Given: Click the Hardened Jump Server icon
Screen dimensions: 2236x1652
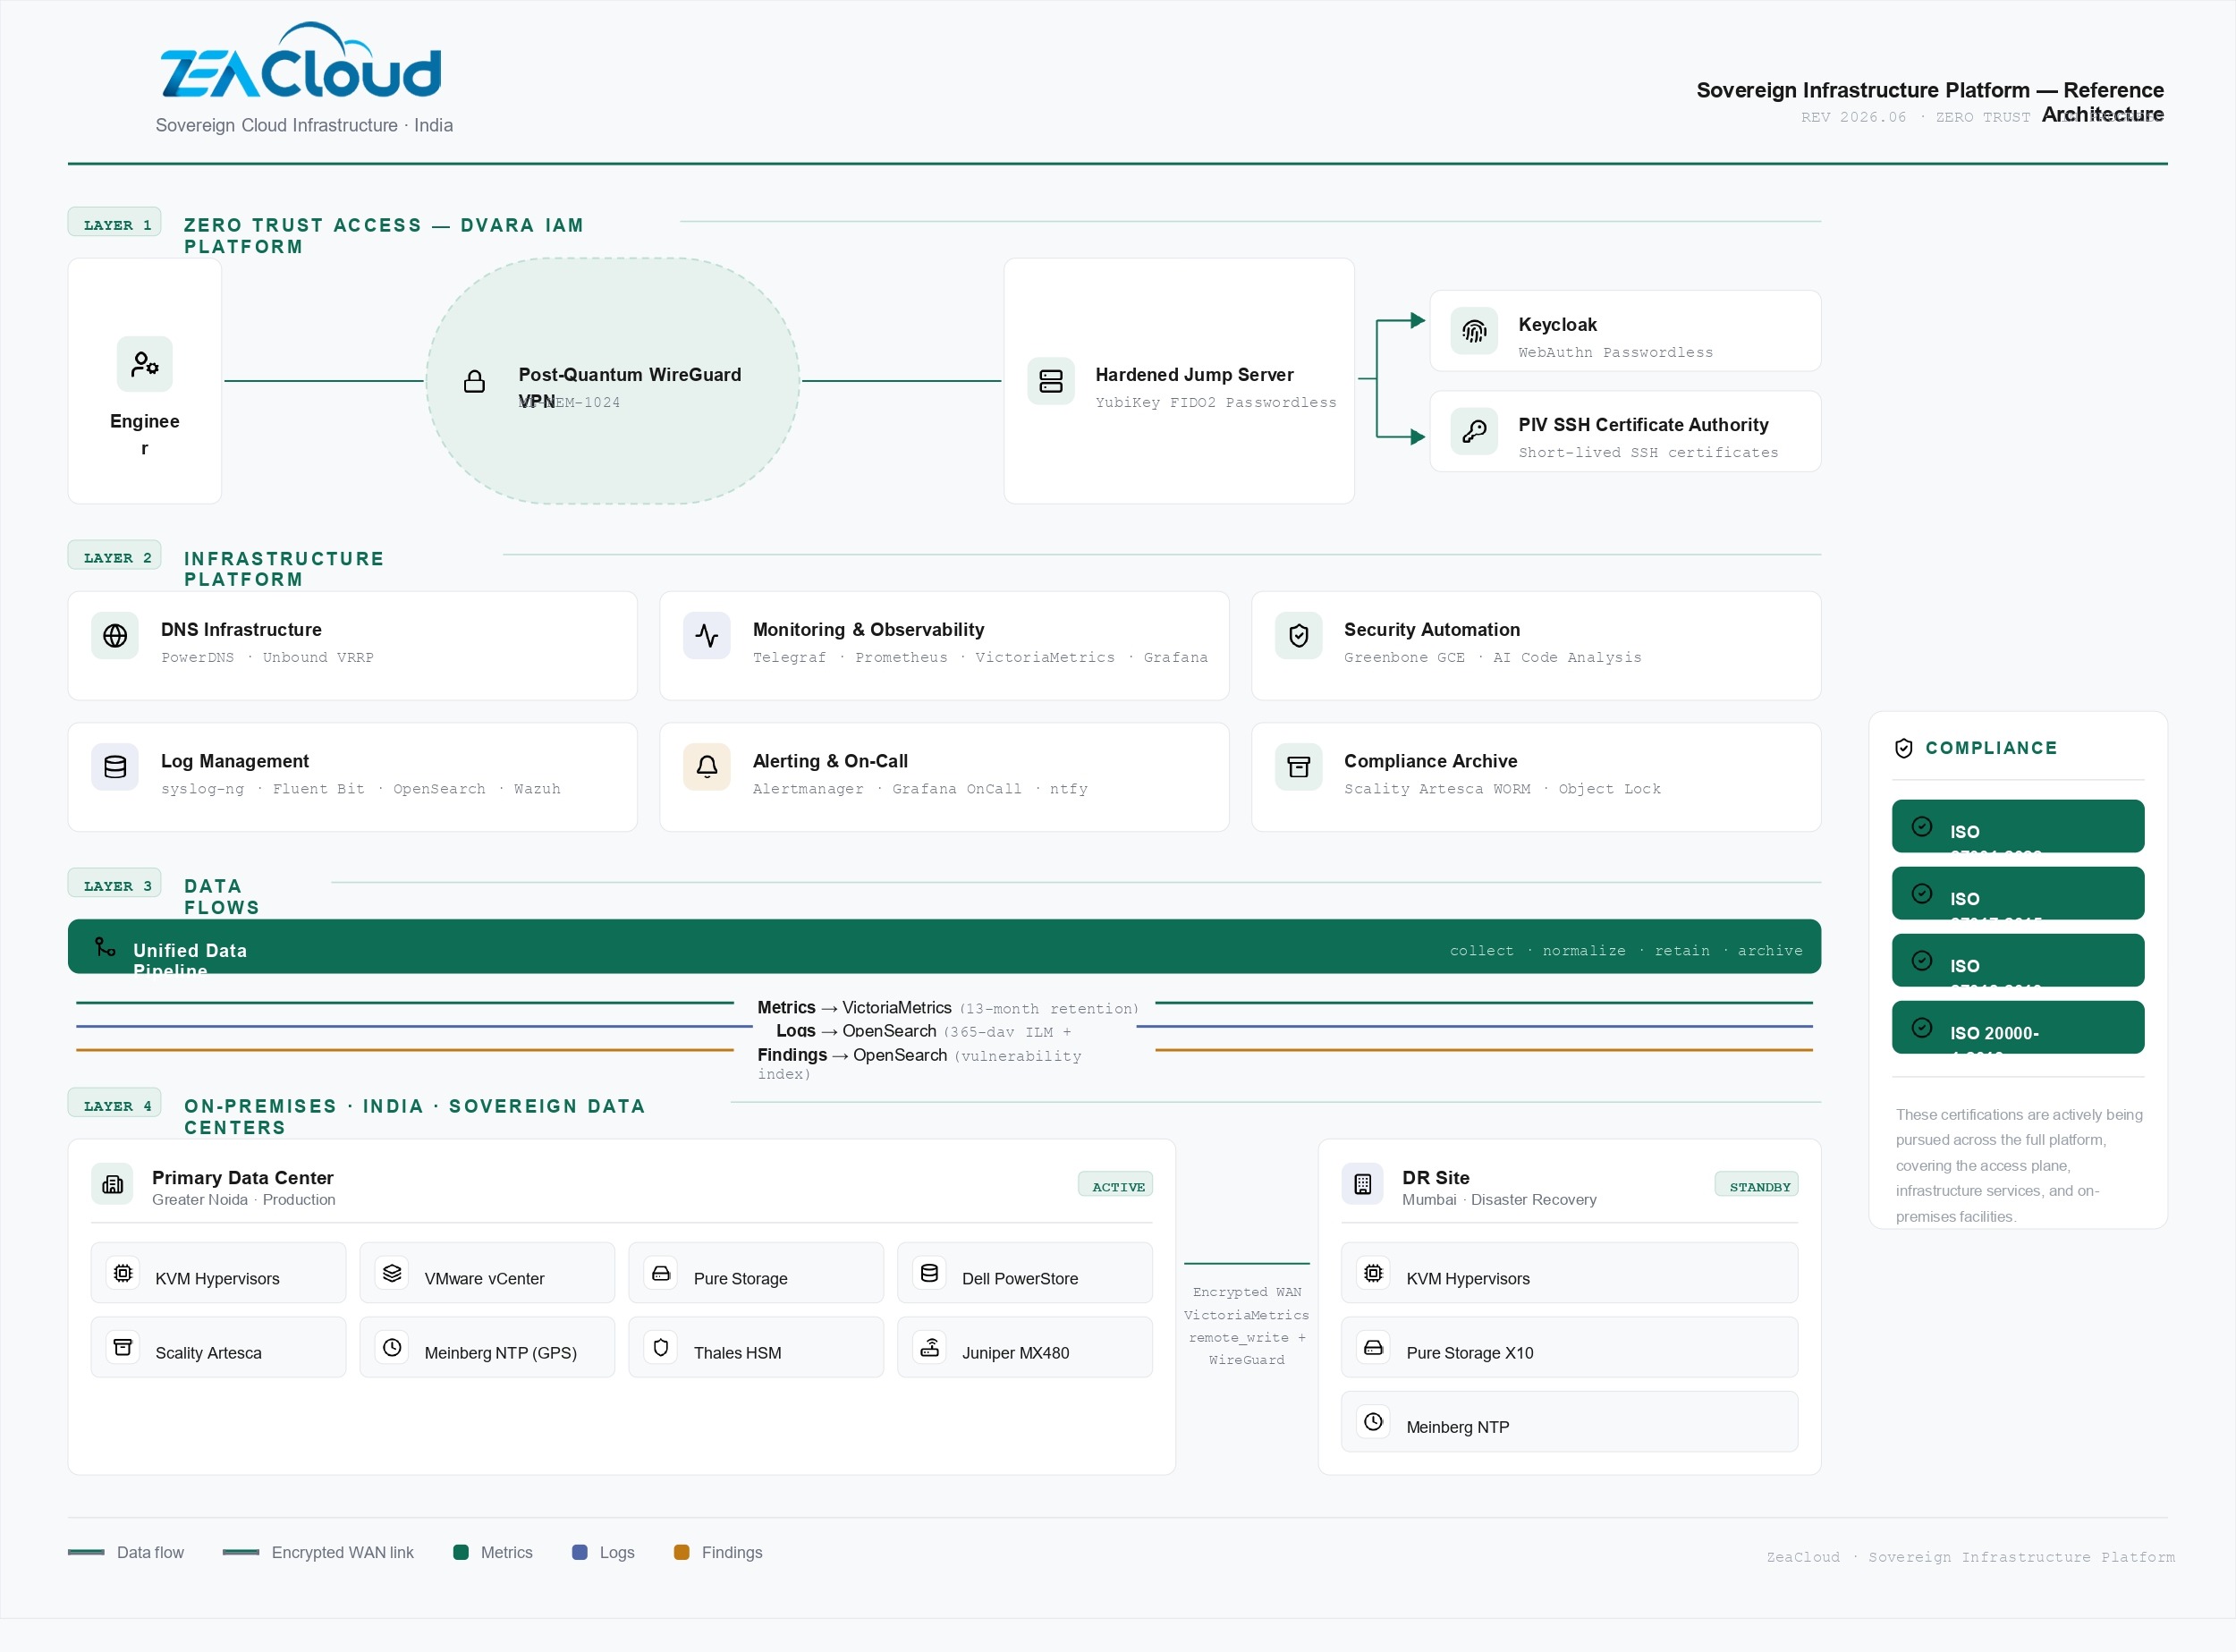Looking at the screenshot, I should (1051, 381).
